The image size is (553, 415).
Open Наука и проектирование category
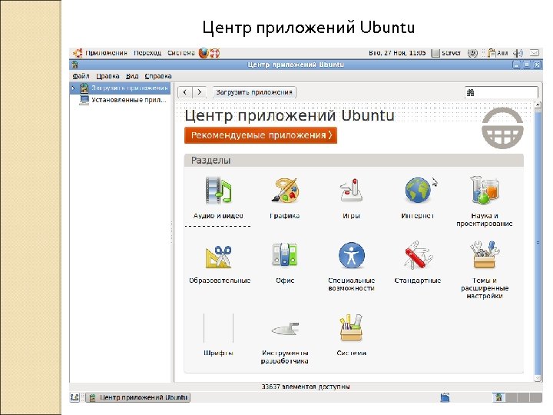484,201
